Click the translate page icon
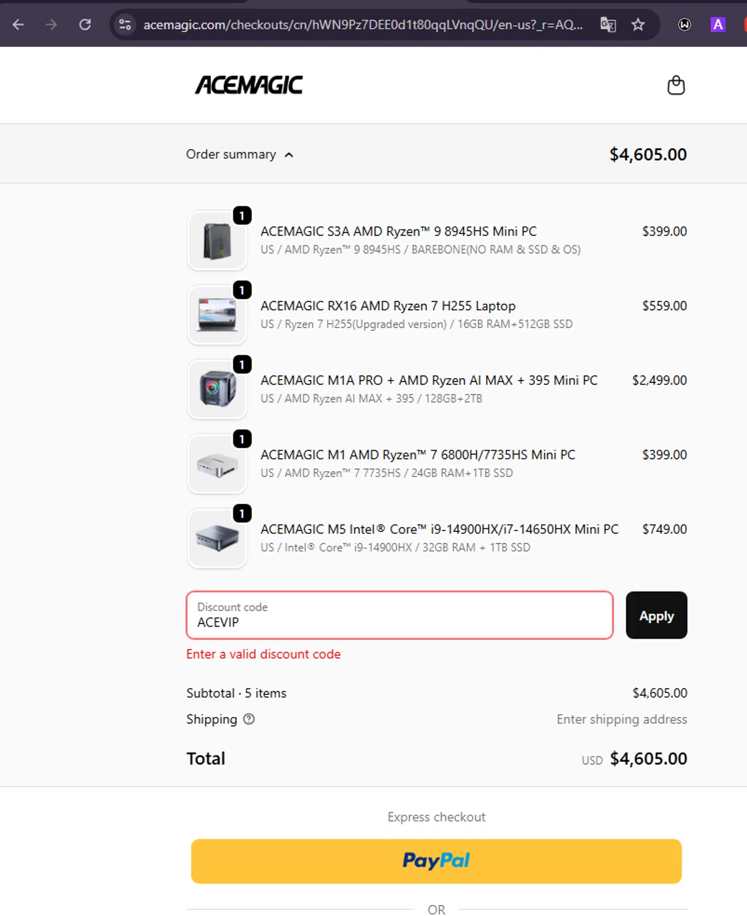The height and width of the screenshot is (916, 747). coord(608,24)
